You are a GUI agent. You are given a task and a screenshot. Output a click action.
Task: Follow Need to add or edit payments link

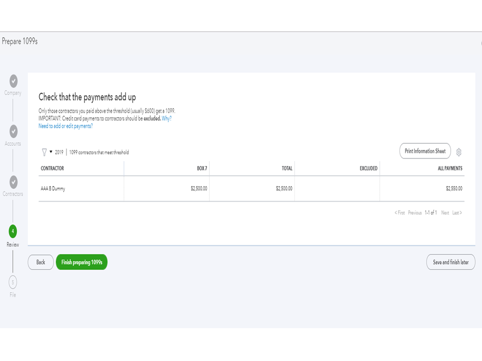point(66,126)
